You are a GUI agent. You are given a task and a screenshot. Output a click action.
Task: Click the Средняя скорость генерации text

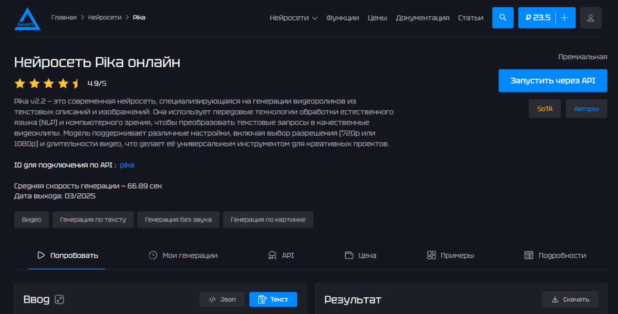pyautogui.click(x=88, y=186)
